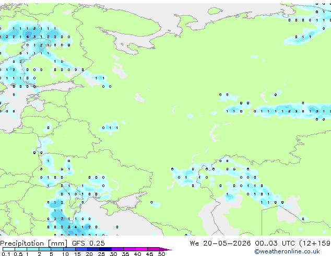Select the 20 to 25 mm legend swatch

point(93,249)
